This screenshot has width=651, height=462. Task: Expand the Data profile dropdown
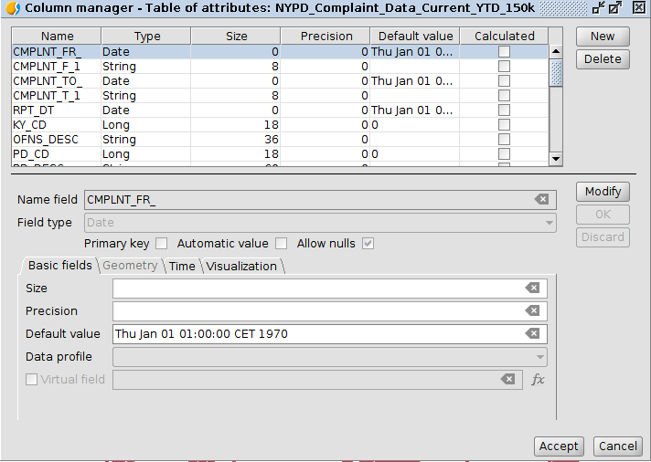[x=329, y=357]
